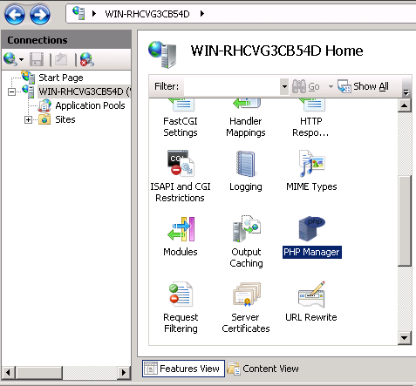The height and width of the screenshot is (386, 416).
Task: Click the Connections pane horizontal scrollbar thumb
Action: point(38,372)
